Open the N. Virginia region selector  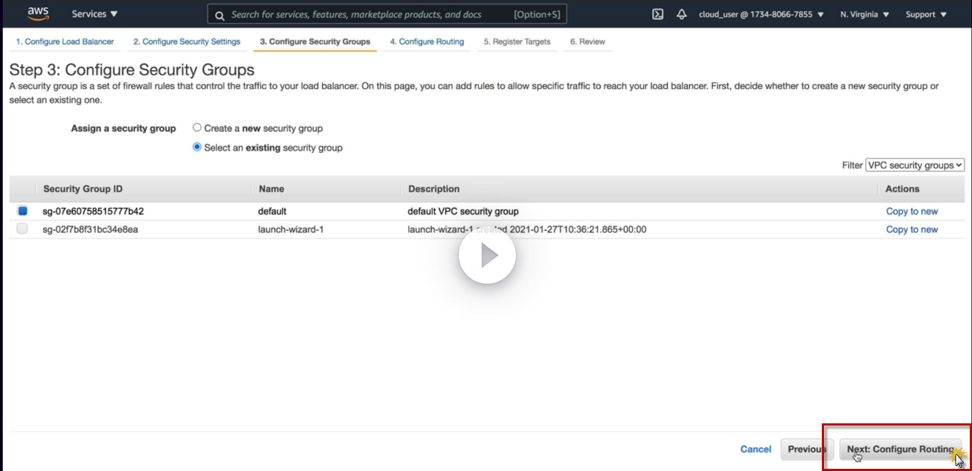tap(864, 14)
